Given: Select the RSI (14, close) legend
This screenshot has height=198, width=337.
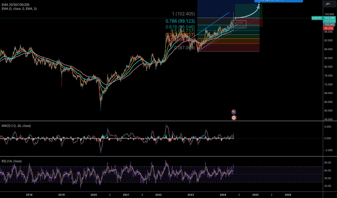Looking at the screenshot, I should pyautogui.click(x=12, y=161).
